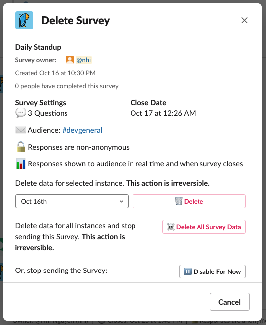
Task: Click the skull and crossbones icon
Action: click(171, 227)
